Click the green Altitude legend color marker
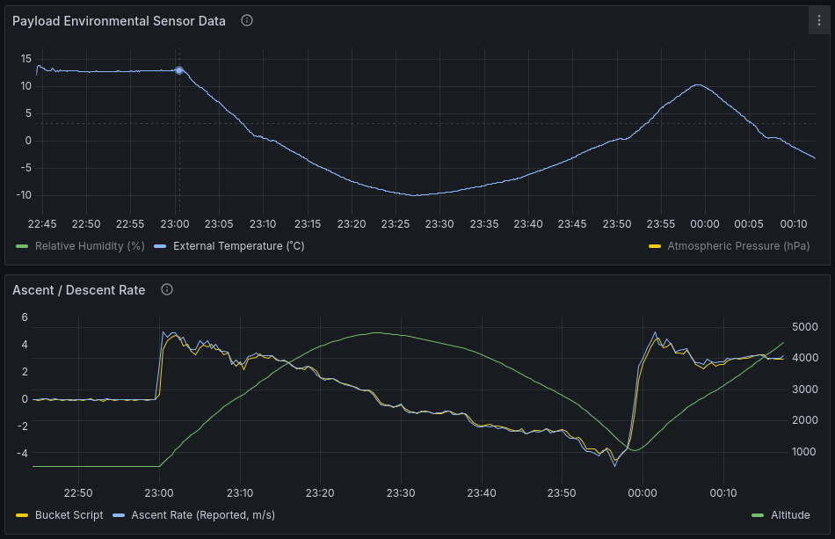This screenshot has width=835, height=539. (758, 515)
